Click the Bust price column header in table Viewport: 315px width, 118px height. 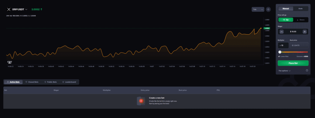pyautogui.click(x=183, y=90)
